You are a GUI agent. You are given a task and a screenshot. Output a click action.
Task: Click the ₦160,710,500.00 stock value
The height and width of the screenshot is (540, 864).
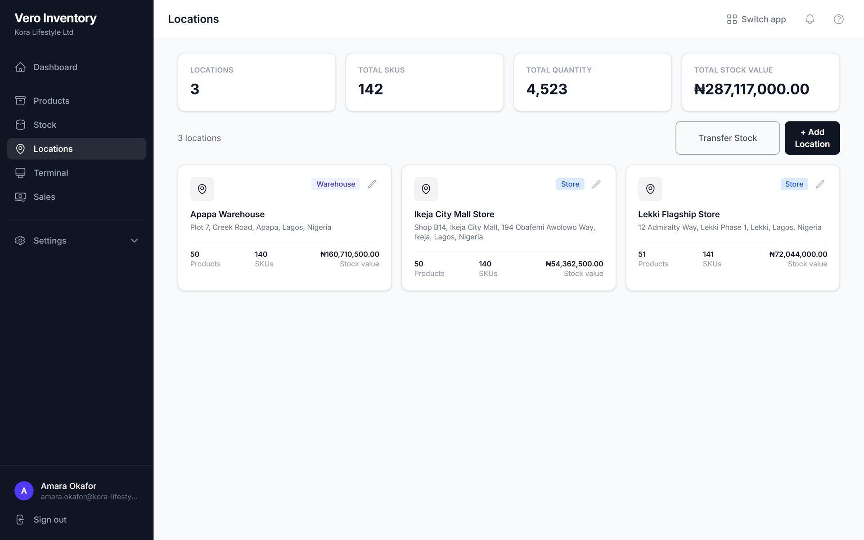tap(350, 254)
